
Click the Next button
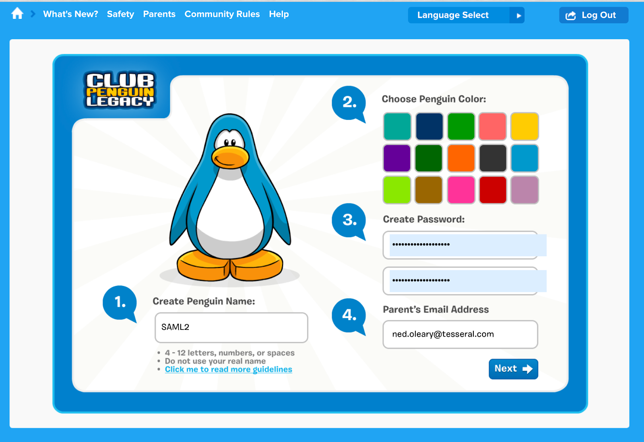pyautogui.click(x=513, y=369)
